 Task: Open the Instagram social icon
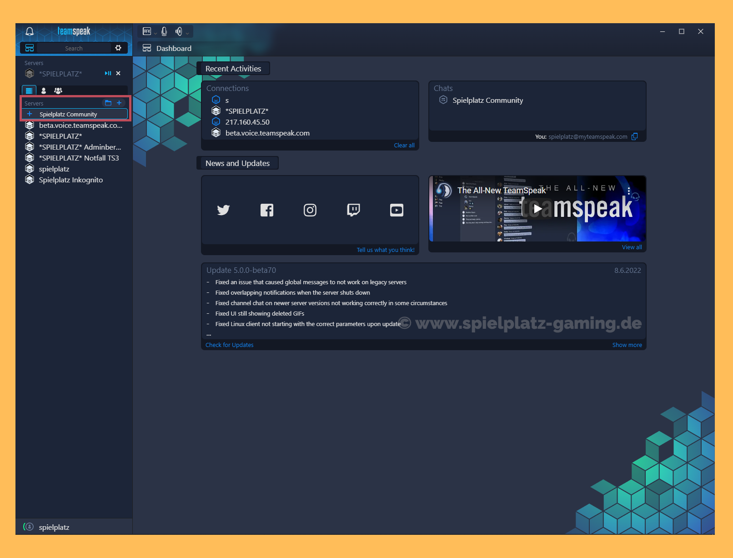click(x=310, y=210)
